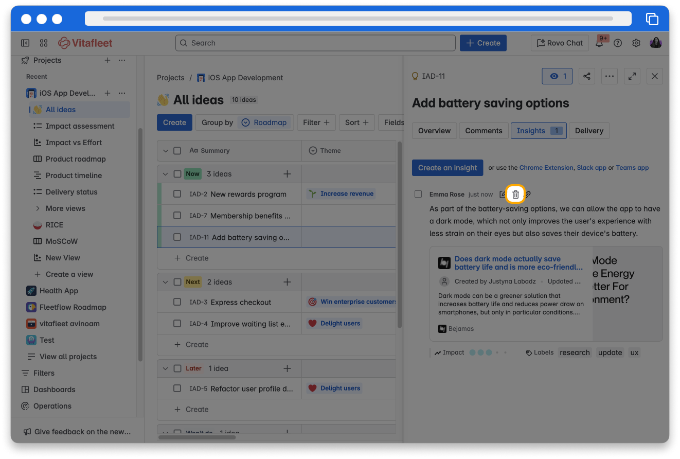The width and height of the screenshot is (680, 459).
Task: Select Emma Rose's insight checkbox
Action: pos(418,194)
